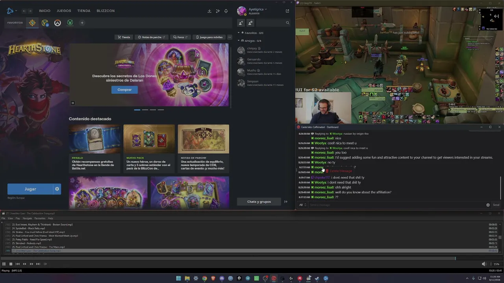The width and height of the screenshot is (504, 283).
Task: Open the All chat target dropdown
Action: click(x=302, y=205)
